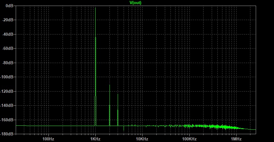This screenshot has height=142, width=274.
Task: Click the V(out) trace label
Action: 135,3
